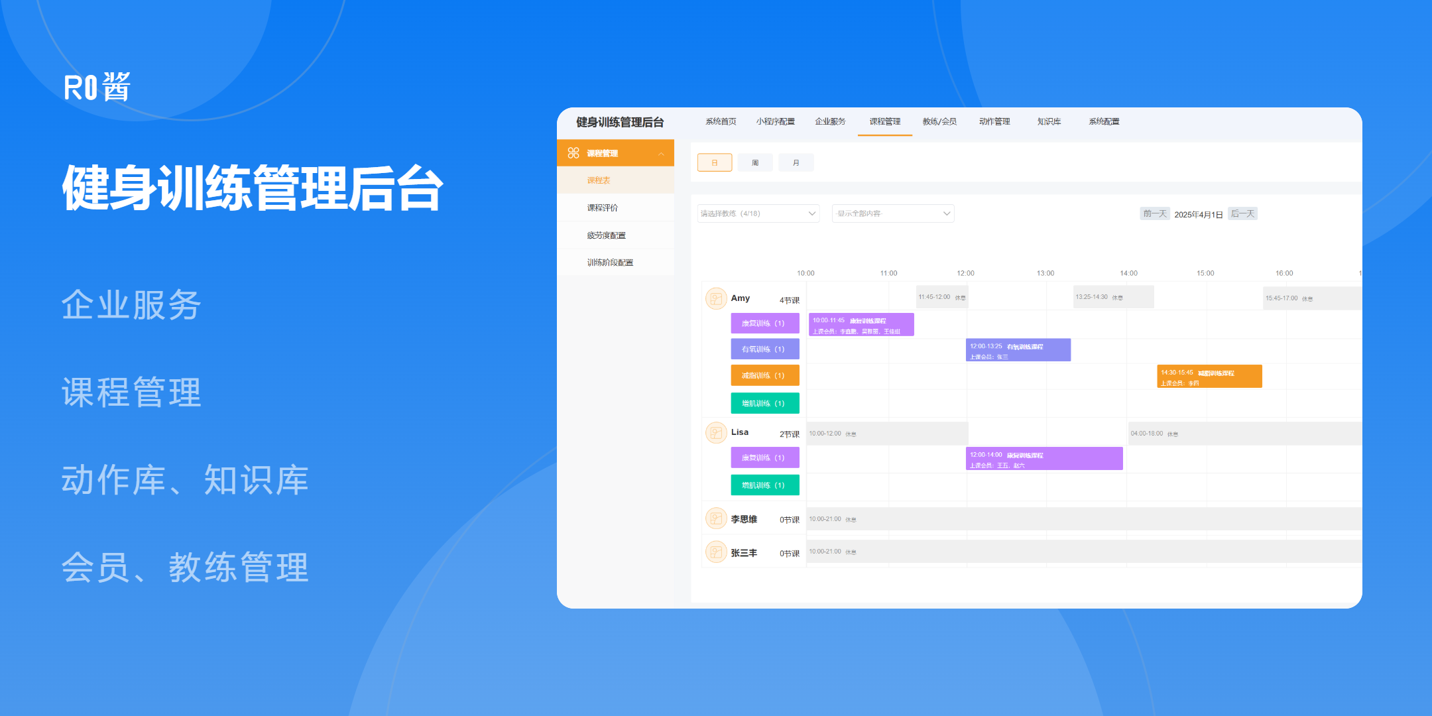Open Amy's 12:00-13:25 有氧训练课程 block
The image size is (1432, 716).
pos(1018,350)
